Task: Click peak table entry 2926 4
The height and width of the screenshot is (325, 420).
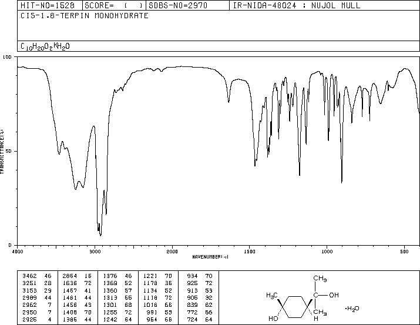Action: (x=37, y=319)
